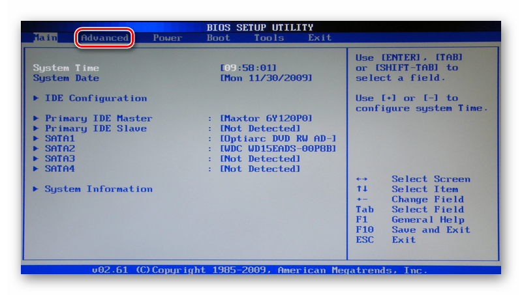The height and width of the screenshot is (295, 522).
Task: Select the Tools tab
Action: pos(269,38)
